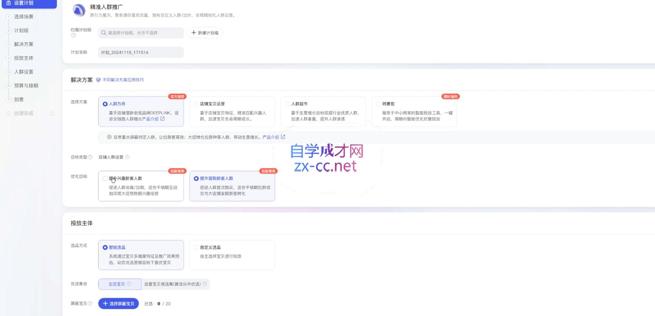Click the help icon beside 屏蔽宝贝
Image resolution: width=655 pixels, height=316 pixels.
[x=90, y=303]
